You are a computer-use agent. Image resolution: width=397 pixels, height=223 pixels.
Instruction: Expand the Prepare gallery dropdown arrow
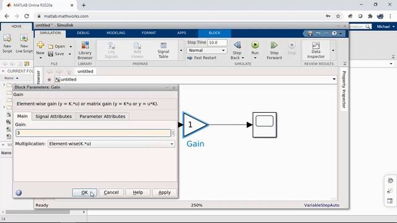click(181, 51)
